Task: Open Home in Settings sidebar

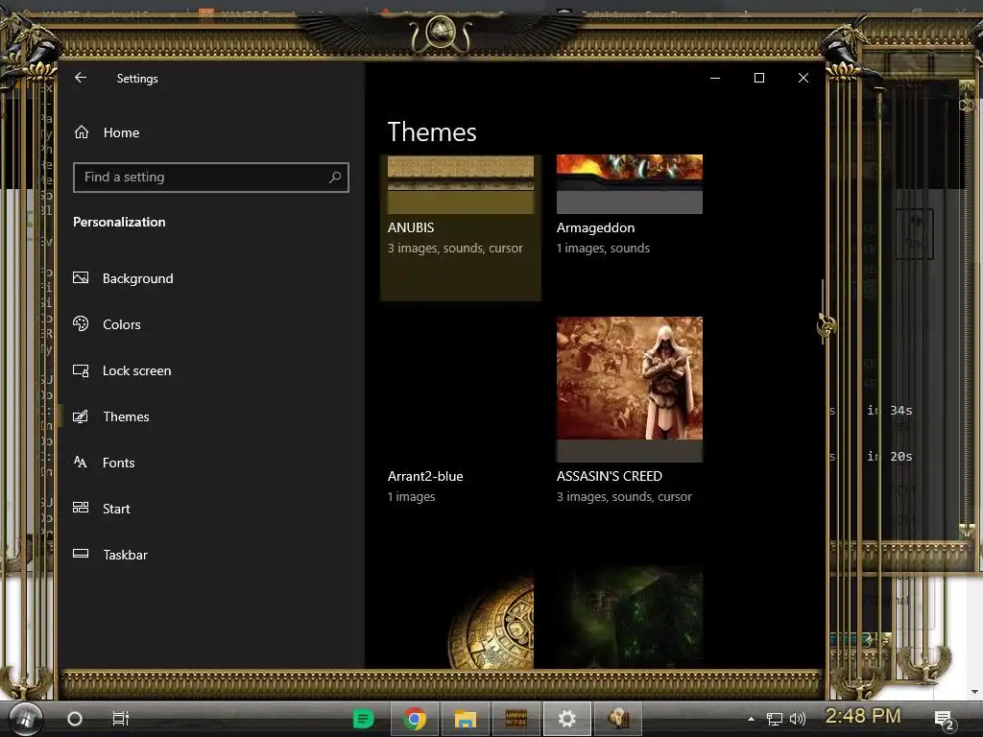Action: point(121,132)
